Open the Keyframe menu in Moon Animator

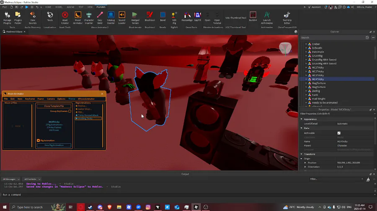coord(30,99)
